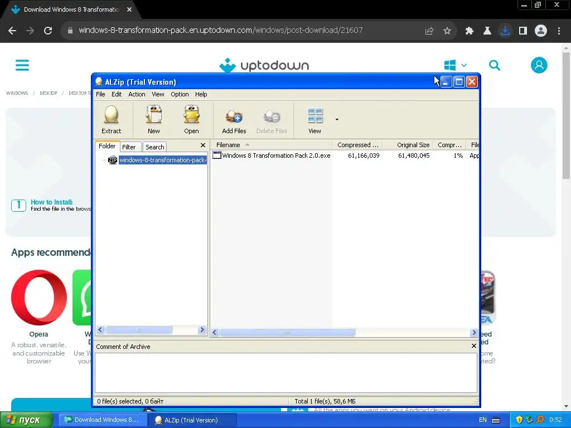571x428 pixels.
Task: Open the ALZip View menu
Action: (x=158, y=94)
